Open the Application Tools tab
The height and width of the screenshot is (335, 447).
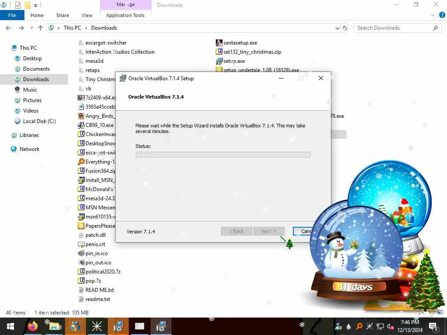click(125, 15)
